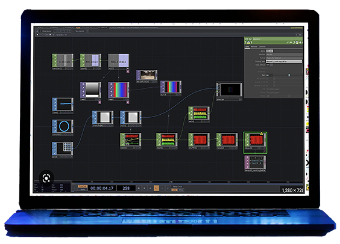Switch time display to Beats
This screenshot has width=340, height=244.
pos(83,189)
